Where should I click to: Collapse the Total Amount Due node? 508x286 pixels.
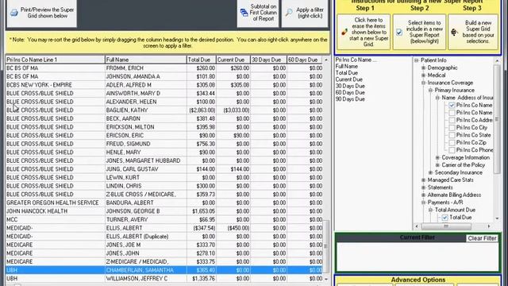[x=430, y=210]
